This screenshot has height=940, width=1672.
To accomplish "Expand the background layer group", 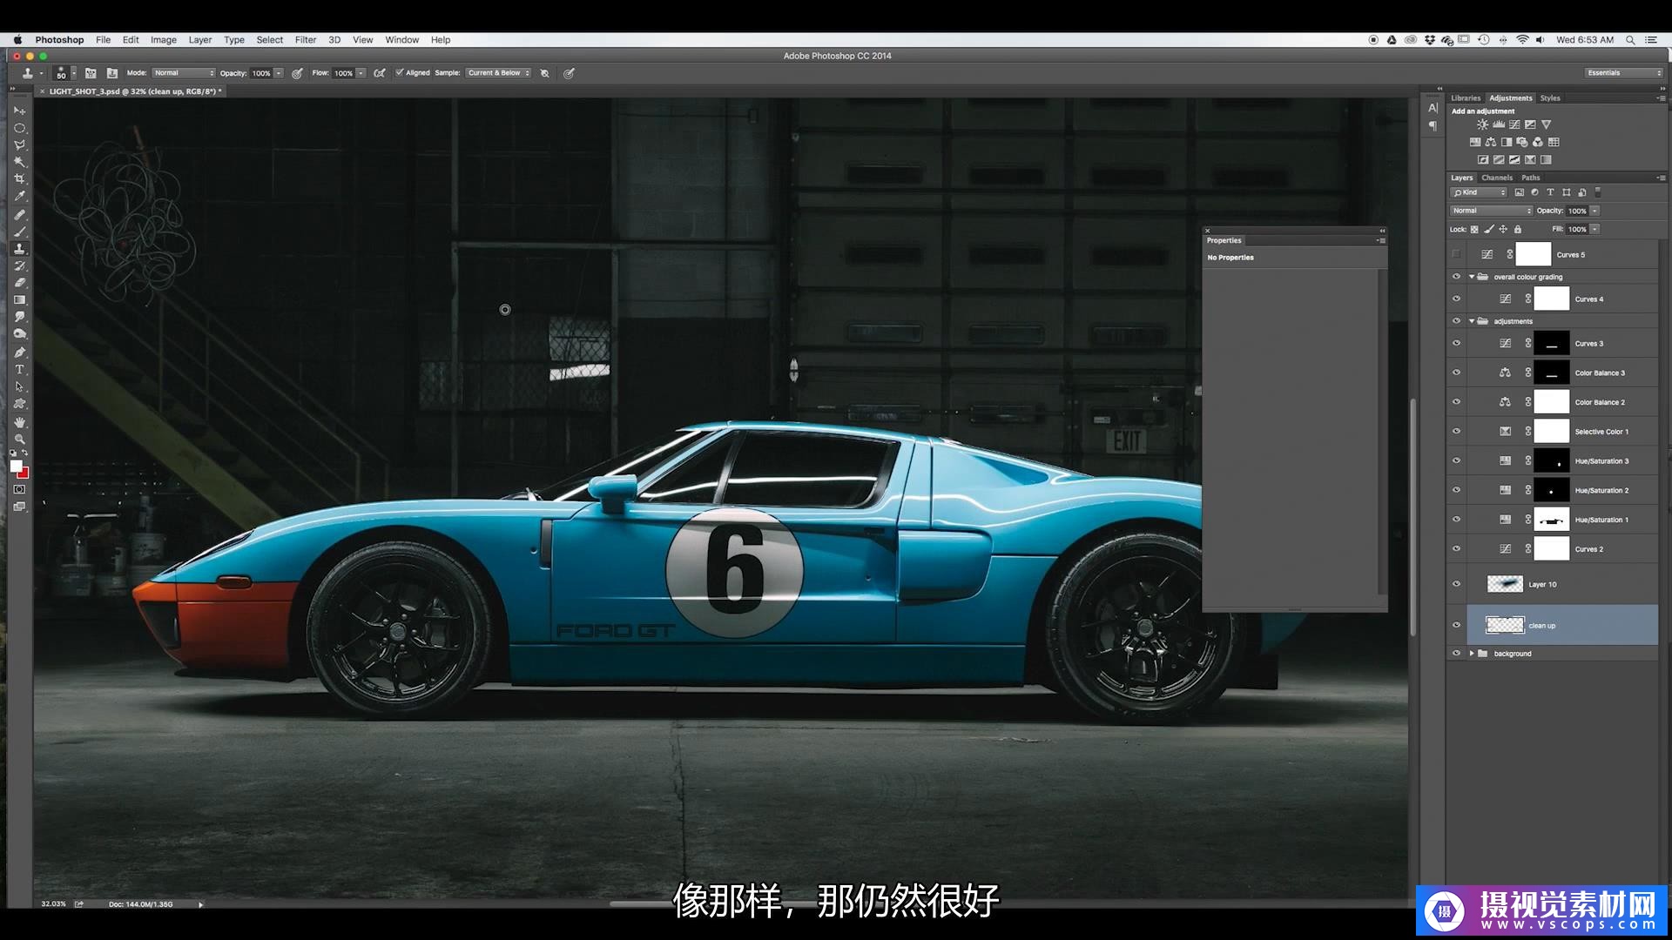I will coord(1472,654).
